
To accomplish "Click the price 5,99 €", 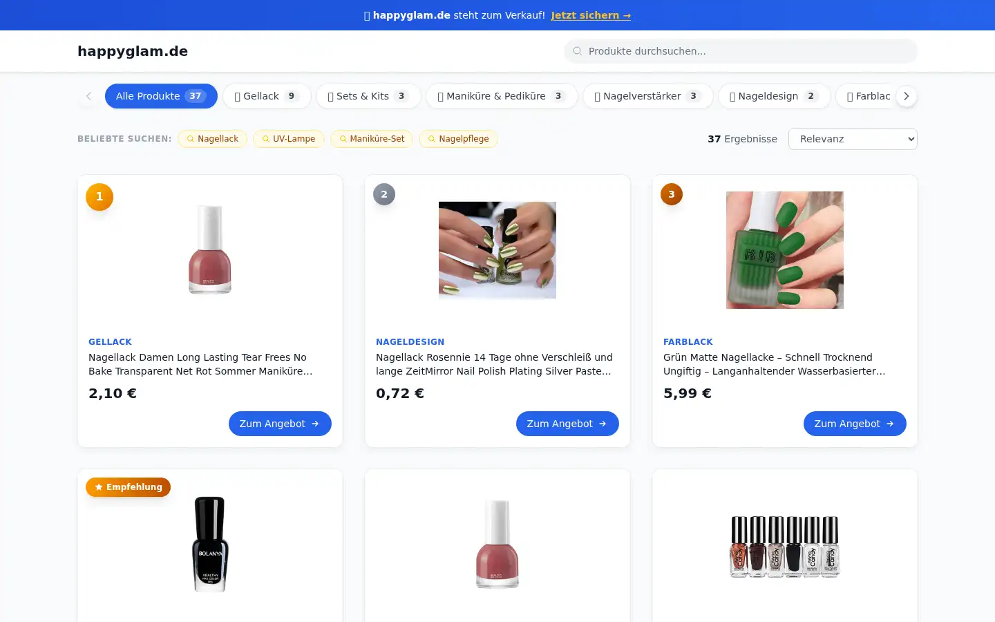I will 688,393.
